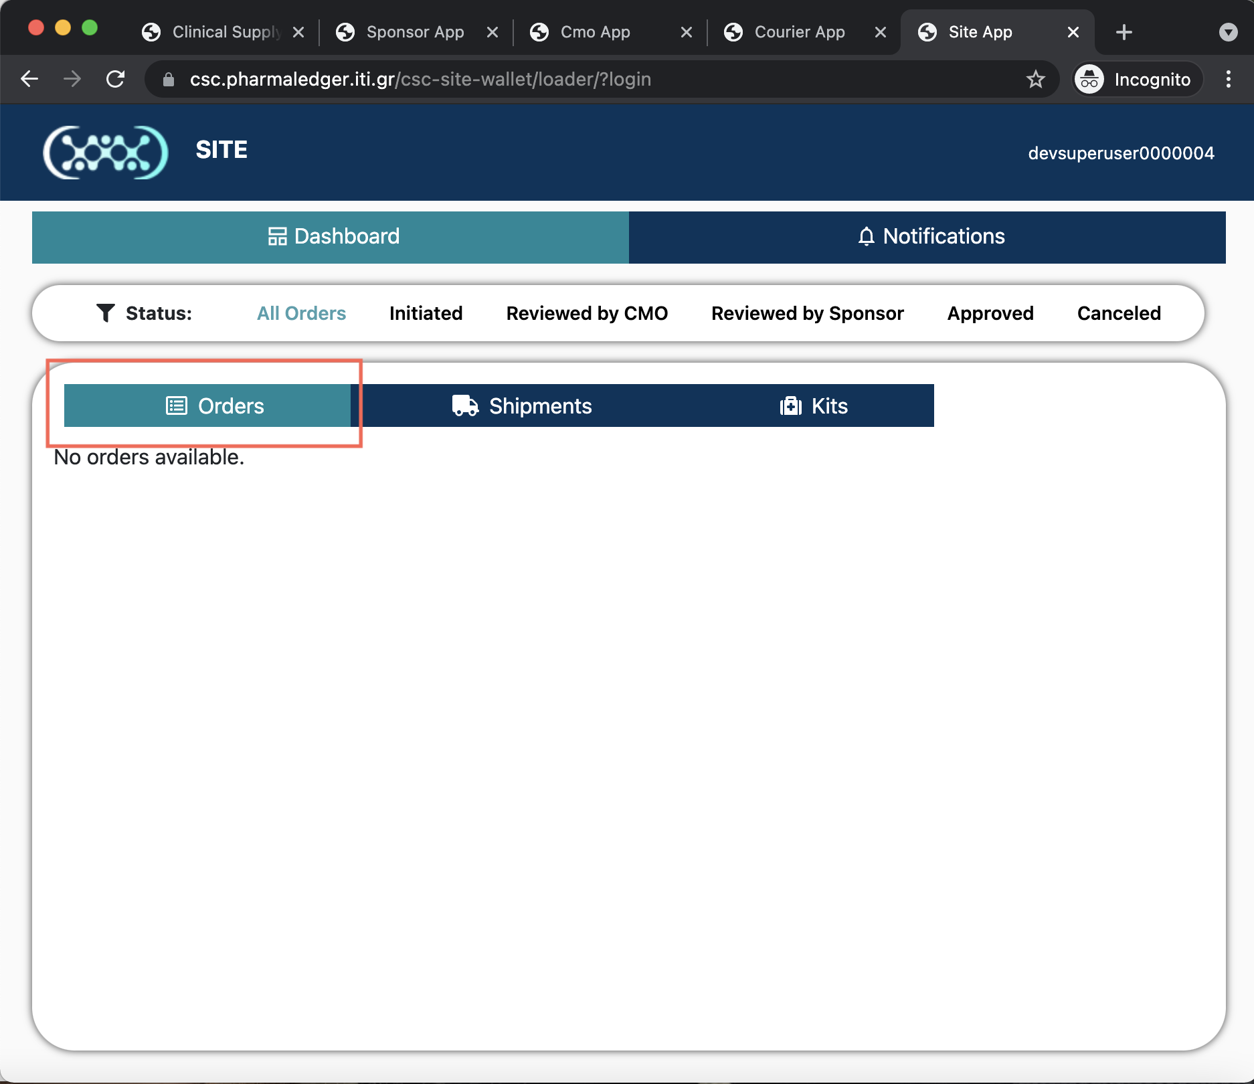This screenshot has width=1254, height=1084.
Task: Click the funnel filter icon
Action: [106, 312]
